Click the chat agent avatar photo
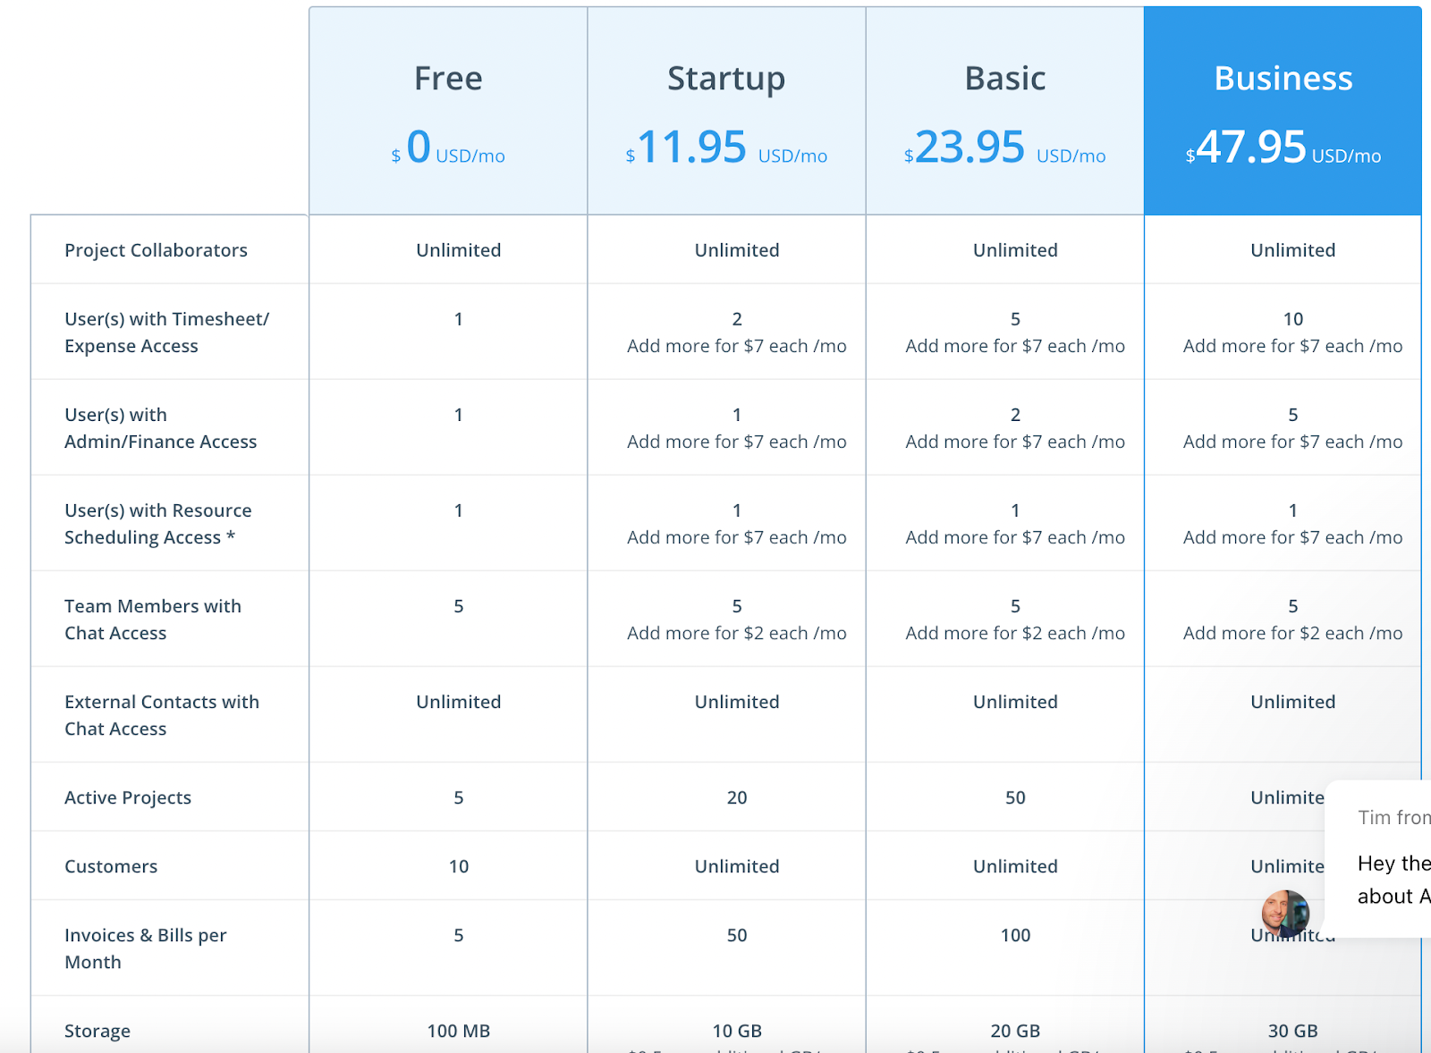This screenshot has width=1431, height=1053. pyautogui.click(x=1285, y=914)
